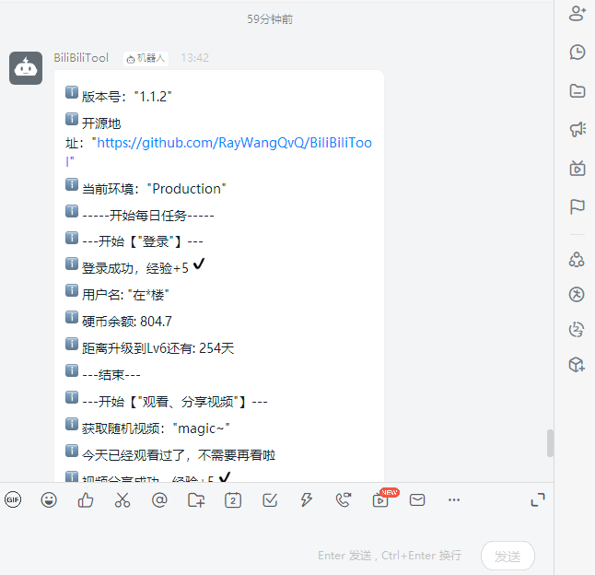
Task: Click the send file folder icon
Action: coord(196,499)
